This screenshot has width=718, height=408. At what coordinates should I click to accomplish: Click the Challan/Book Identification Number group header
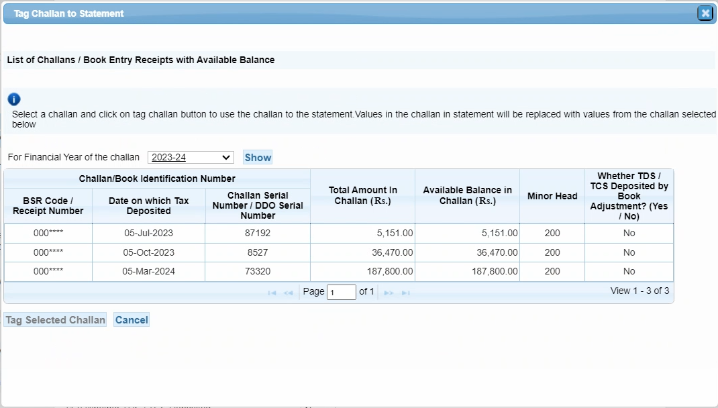click(x=157, y=178)
